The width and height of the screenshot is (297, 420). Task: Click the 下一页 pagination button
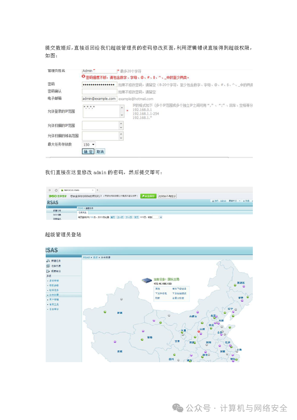pos(129,217)
